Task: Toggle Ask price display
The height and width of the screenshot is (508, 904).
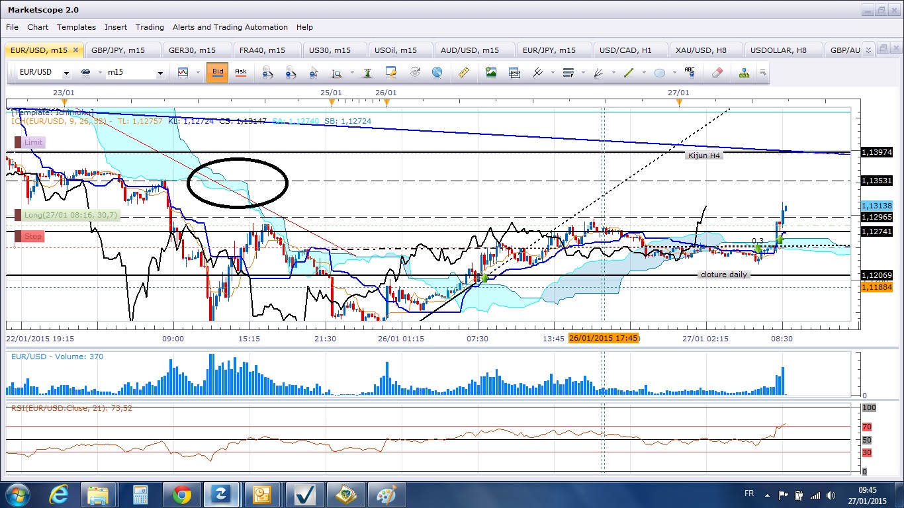Action: [x=241, y=72]
